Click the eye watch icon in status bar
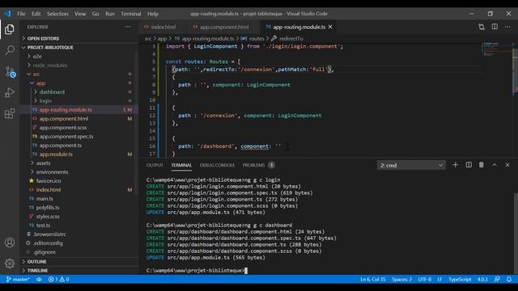 pos(39,279)
